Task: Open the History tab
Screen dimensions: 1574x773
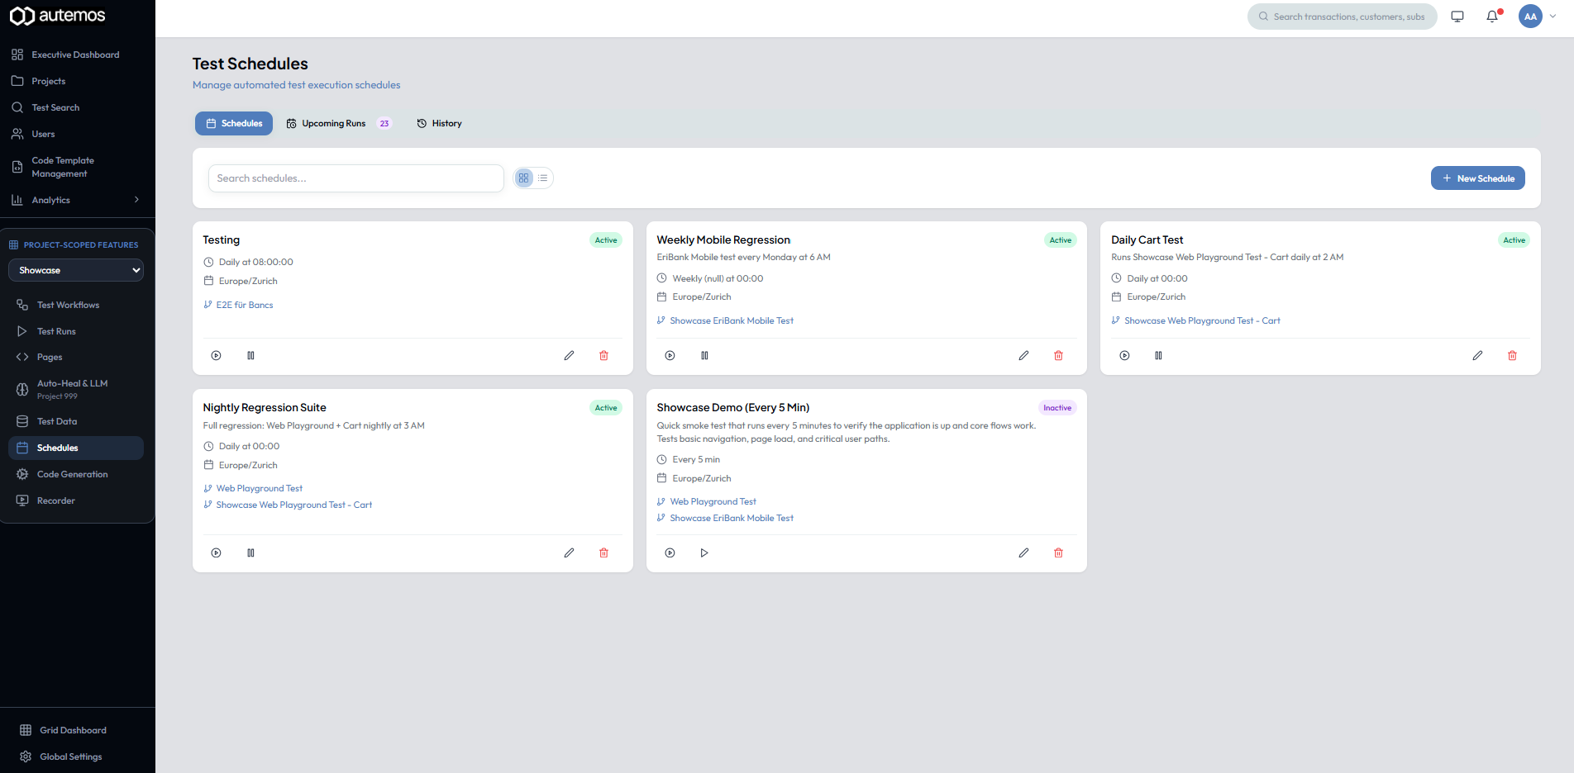Action: click(439, 123)
